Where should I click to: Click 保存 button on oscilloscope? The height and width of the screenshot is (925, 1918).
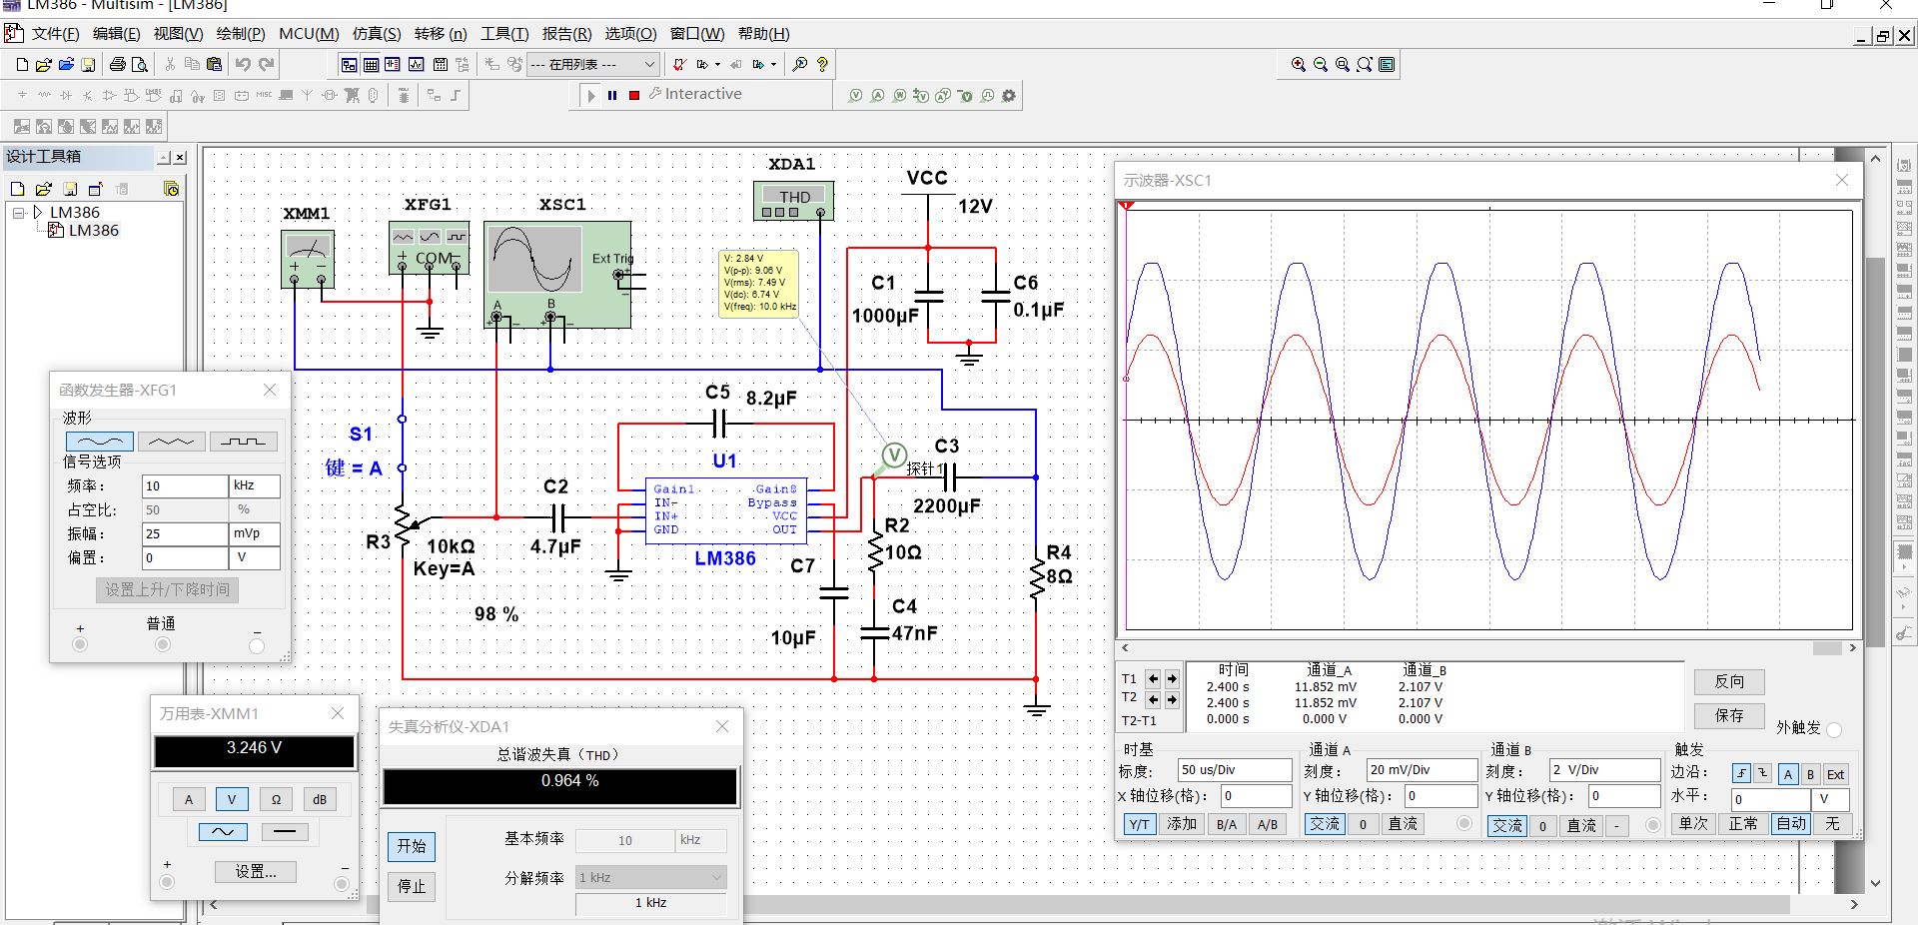[1729, 716]
